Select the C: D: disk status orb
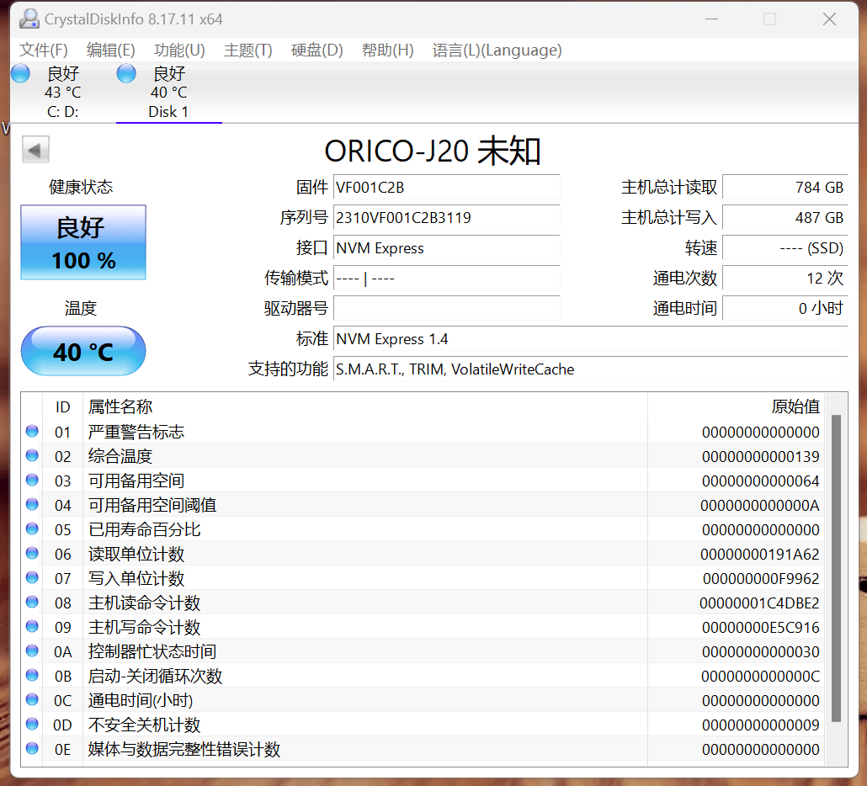Viewport: 867px width, 786px height. click(20, 73)
